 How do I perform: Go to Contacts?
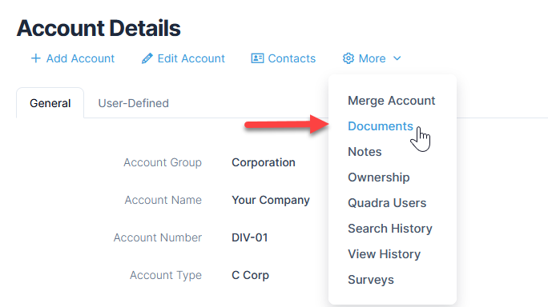click(x=292, y=58)
